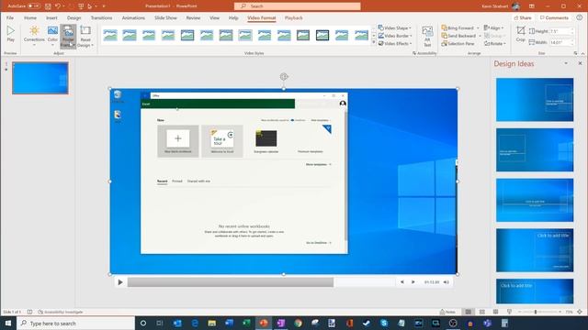Click the video play button under the slide
This screenshot has width=588, height=330.
120,282
